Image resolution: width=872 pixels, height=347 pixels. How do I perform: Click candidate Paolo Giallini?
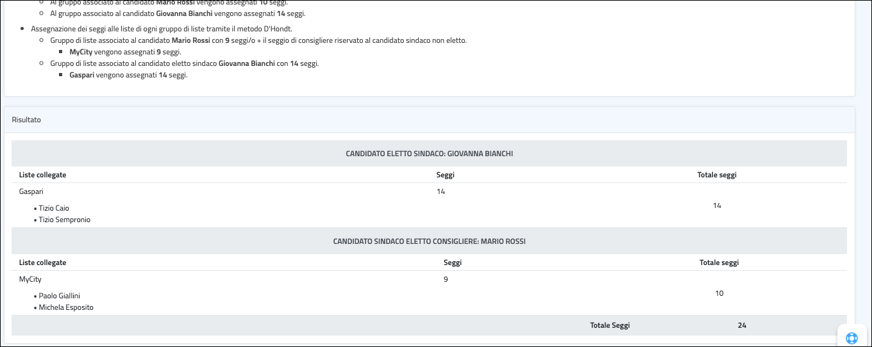[60, 296]
